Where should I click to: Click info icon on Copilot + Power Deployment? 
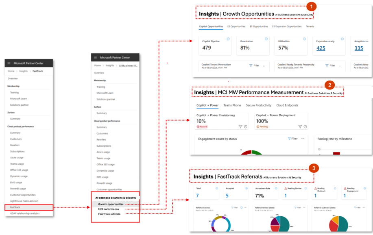pos(305,126)
